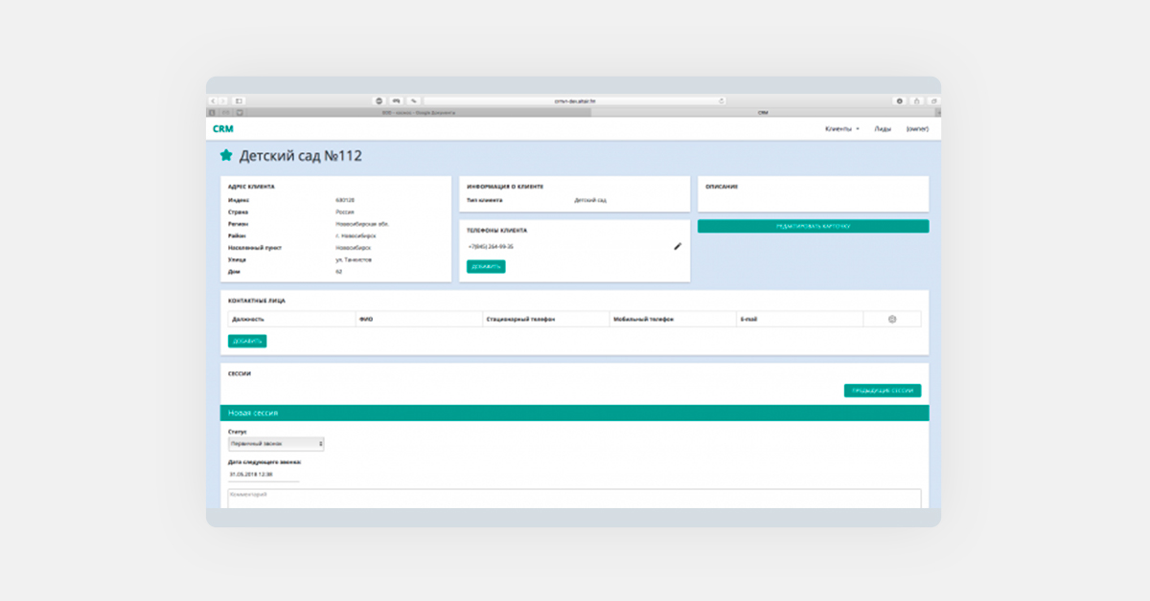The width and height of the screenshot is (1150, 601).
Task: Click the browser forward arrow
Action: tap(223, 100)
